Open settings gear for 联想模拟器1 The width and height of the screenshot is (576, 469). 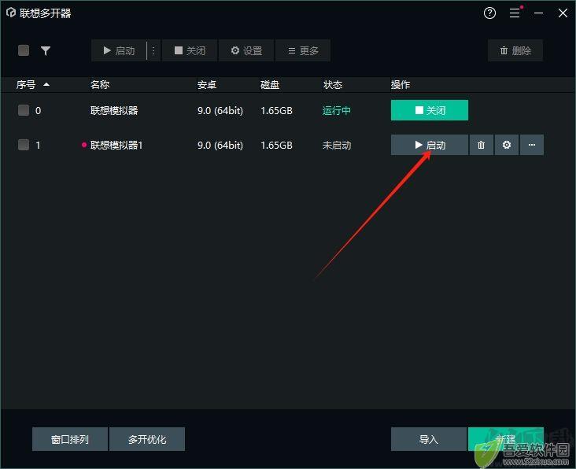coord(507,145)
